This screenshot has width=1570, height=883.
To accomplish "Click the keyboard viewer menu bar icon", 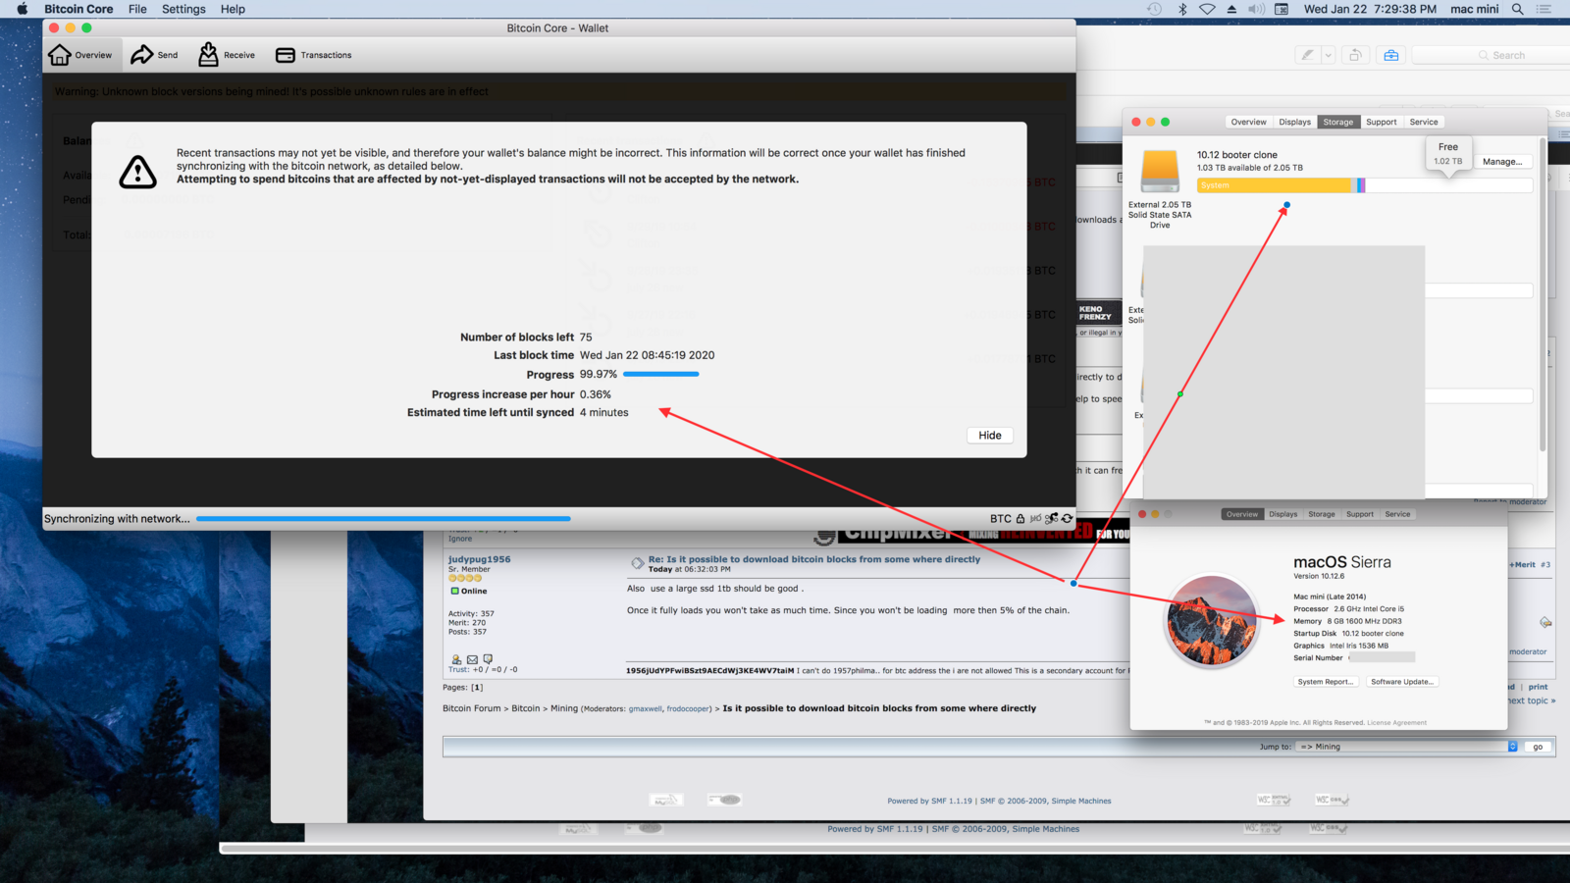I will 1282,9.
